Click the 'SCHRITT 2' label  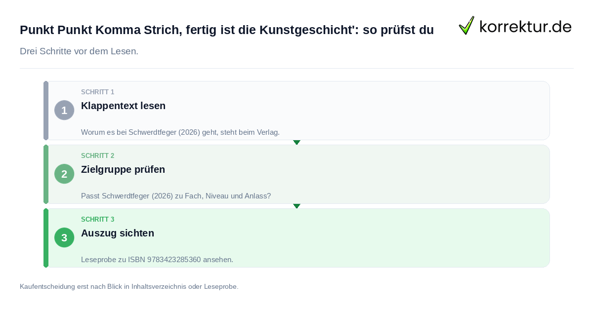pyautogui.click(x=98, y=156)
